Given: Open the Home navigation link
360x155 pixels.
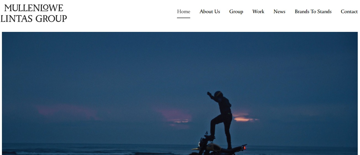Looking at the screenshot, I should point(184,12).
